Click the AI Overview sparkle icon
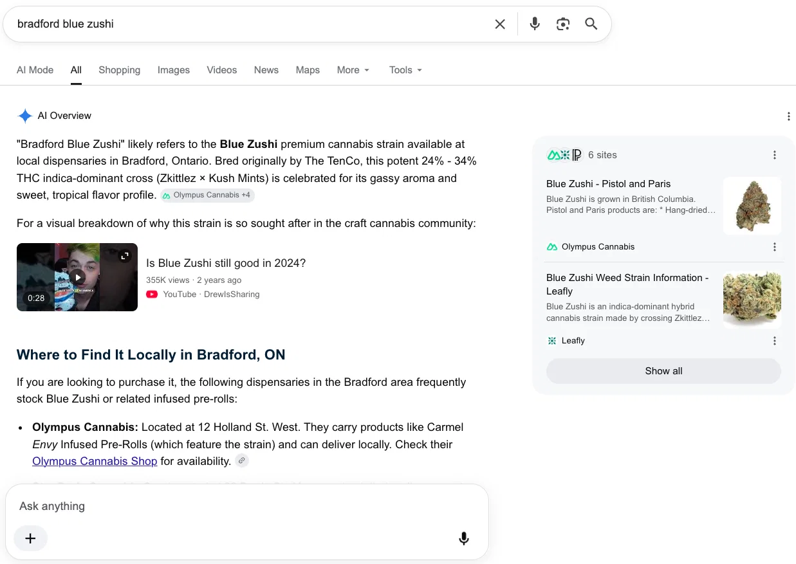 (25, 116)
